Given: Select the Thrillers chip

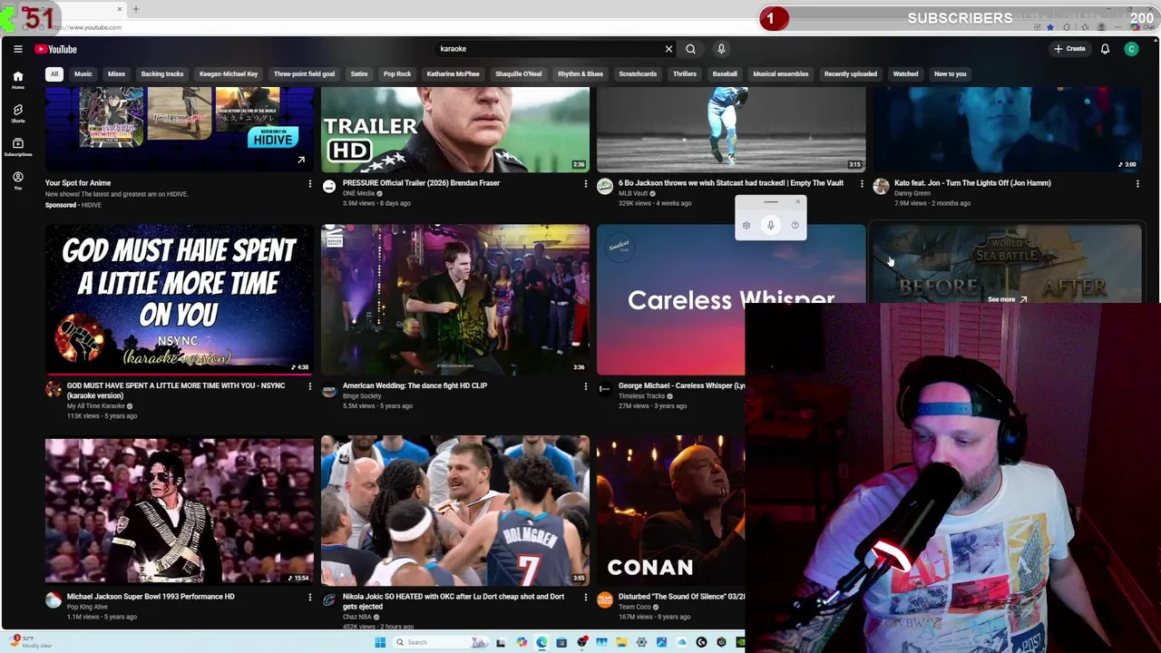Looking at the screenshot, I should pos(685,73).
